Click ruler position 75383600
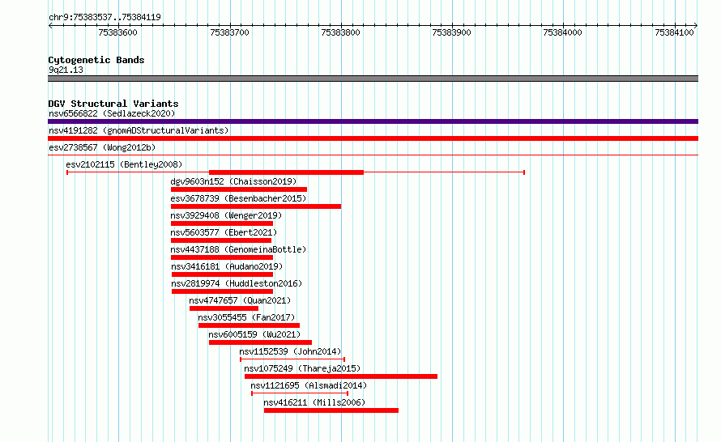Screen dimensions: 721x442 point(117,32)
